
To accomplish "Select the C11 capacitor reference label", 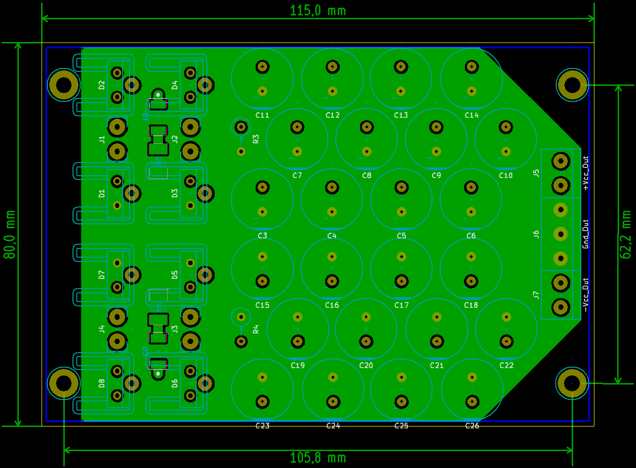I will click(x=262, y=115).
